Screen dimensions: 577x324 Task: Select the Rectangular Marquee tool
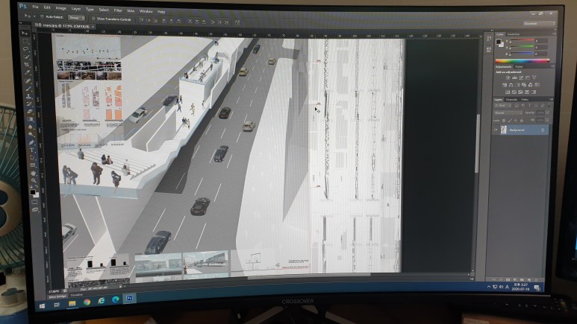click(x=25, y=42)
